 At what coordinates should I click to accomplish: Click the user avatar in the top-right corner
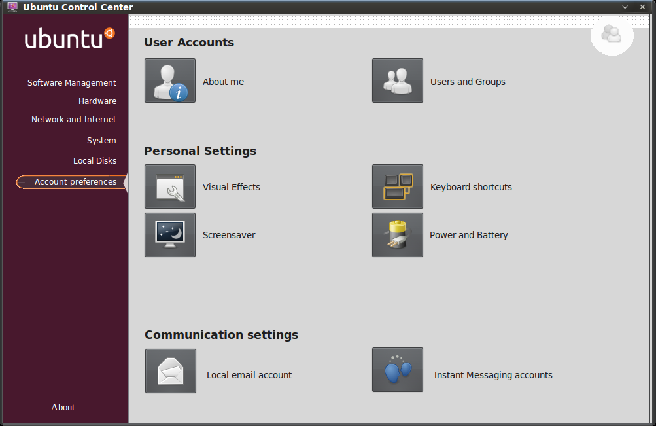pos(612,36)
